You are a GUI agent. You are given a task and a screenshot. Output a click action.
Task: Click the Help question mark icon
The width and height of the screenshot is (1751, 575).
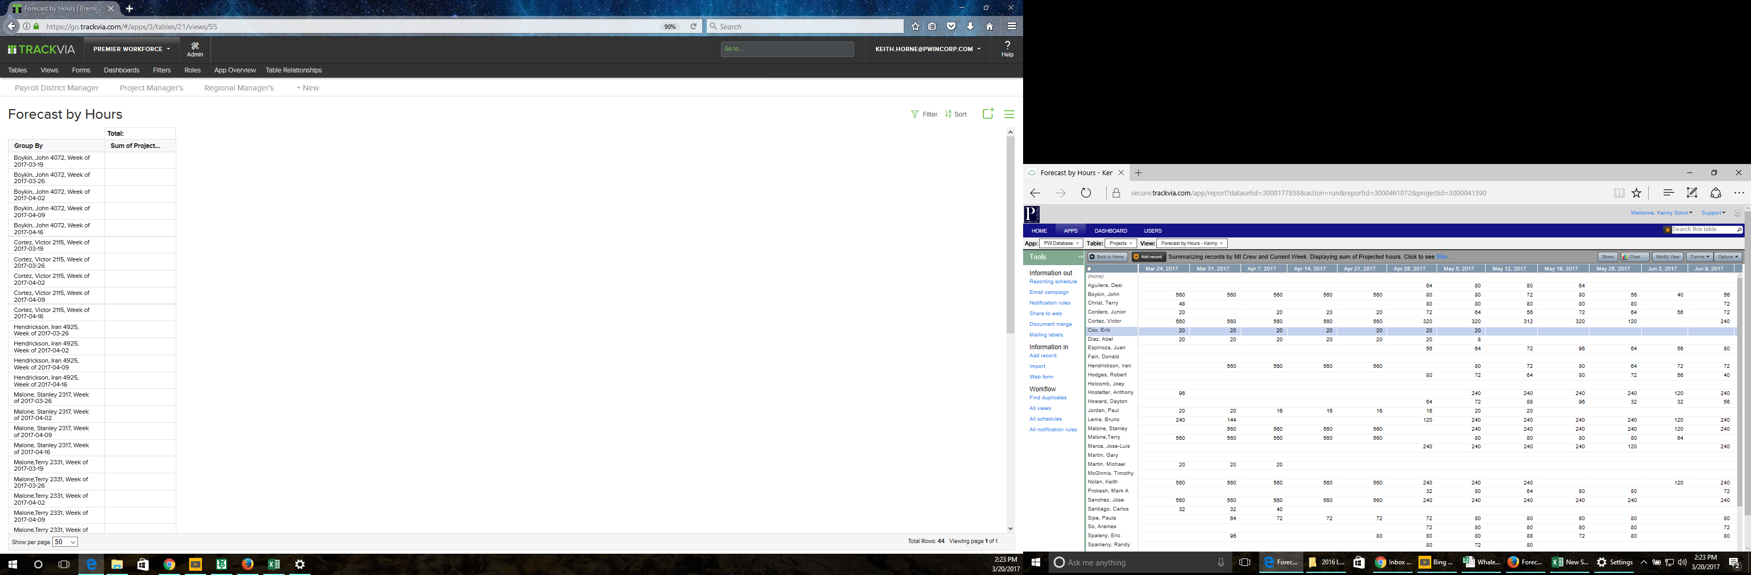1007,45
